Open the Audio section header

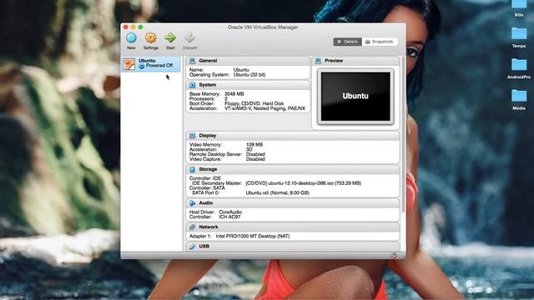click(x=293, y=202)
